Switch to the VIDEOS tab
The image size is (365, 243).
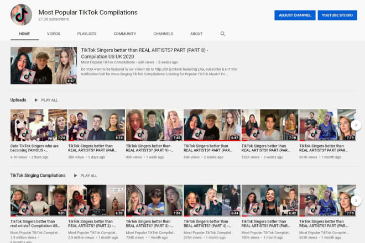click(54, 34)
